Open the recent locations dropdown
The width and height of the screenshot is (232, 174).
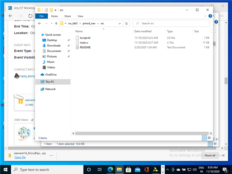pos(51,23)
